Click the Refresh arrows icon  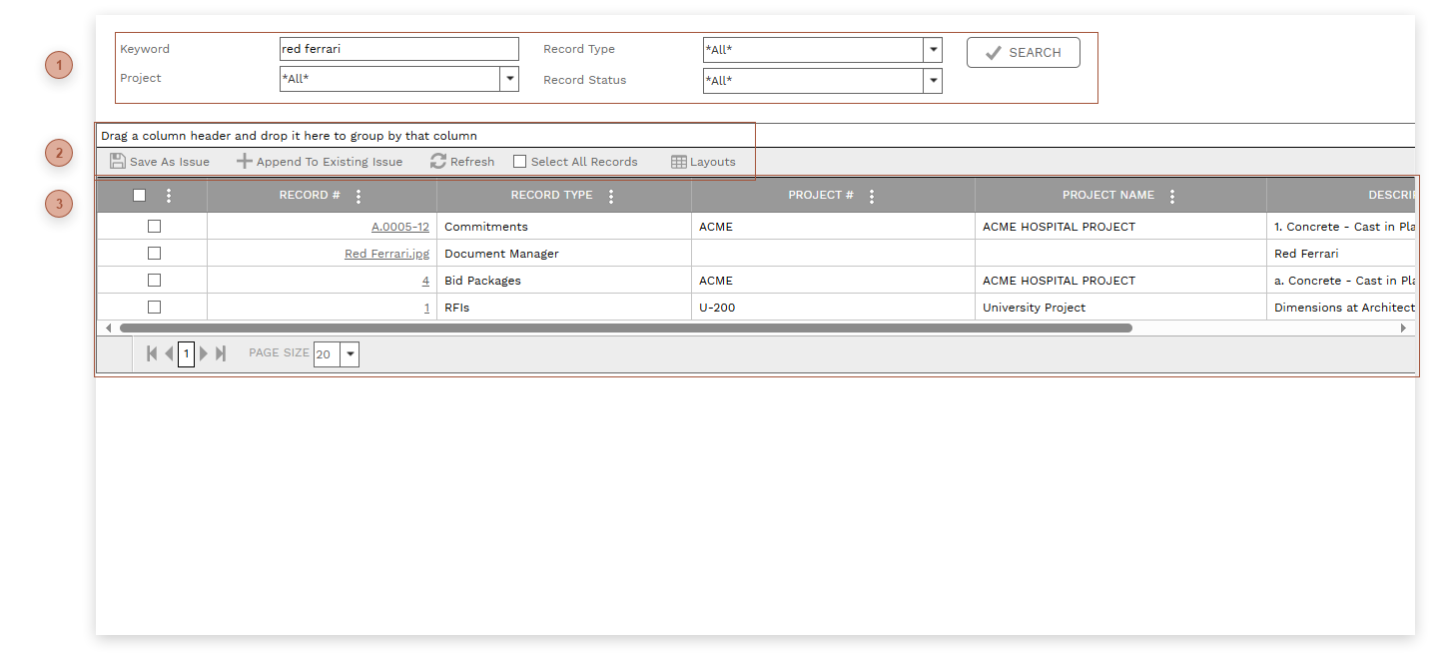[x=438, y=162]
